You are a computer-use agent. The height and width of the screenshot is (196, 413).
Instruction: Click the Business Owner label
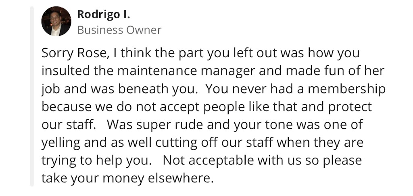coord(119,30)
